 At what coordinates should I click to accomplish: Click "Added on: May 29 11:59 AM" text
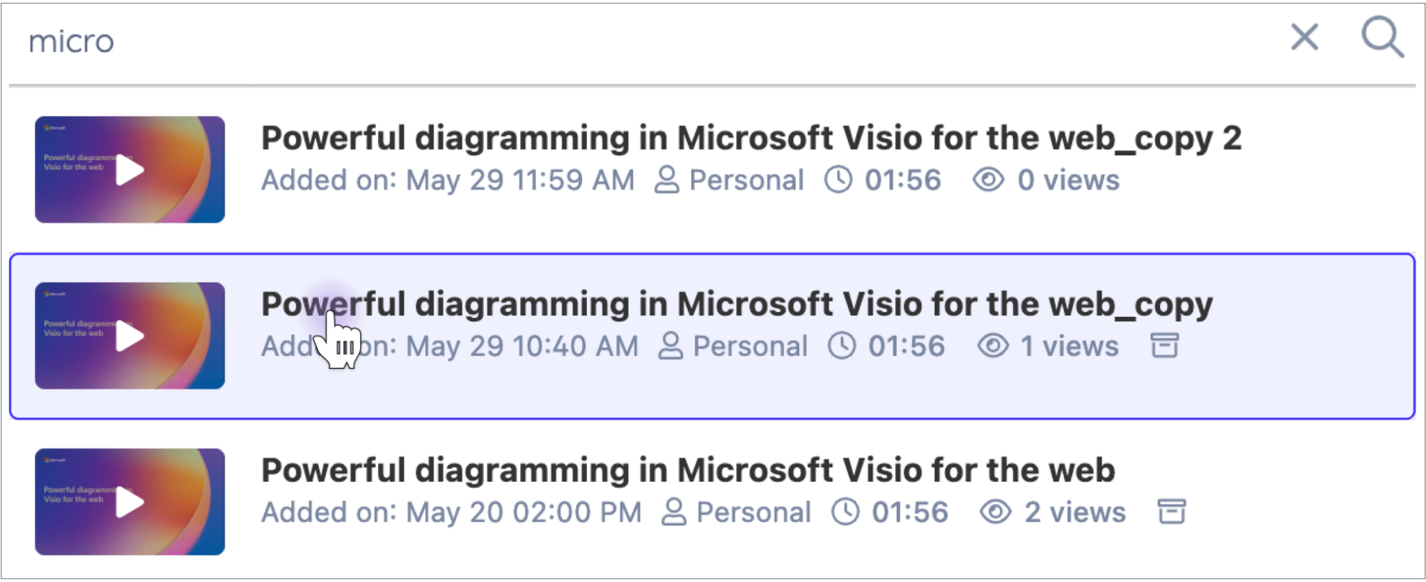(x=448, y=180)
